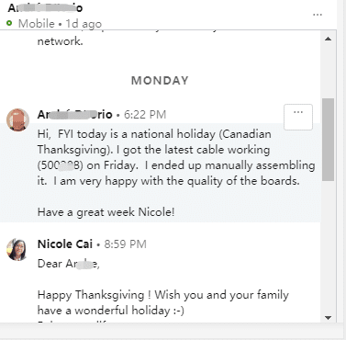Click the 'network.' text at the top
Screen dimensions: 346x340
(x=61, y=41)
